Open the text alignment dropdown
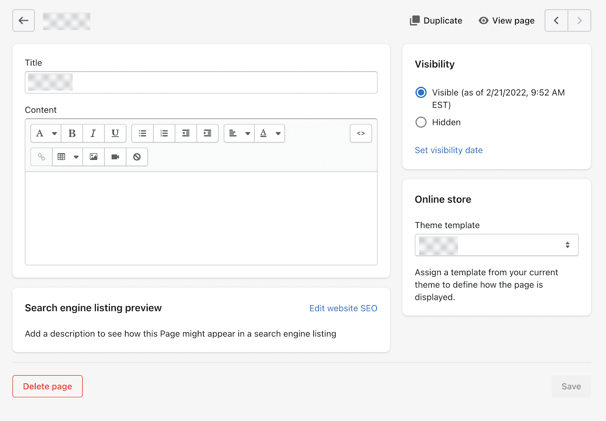The width and height of the screenshot is (606, 421). click(x=239, y=133)
